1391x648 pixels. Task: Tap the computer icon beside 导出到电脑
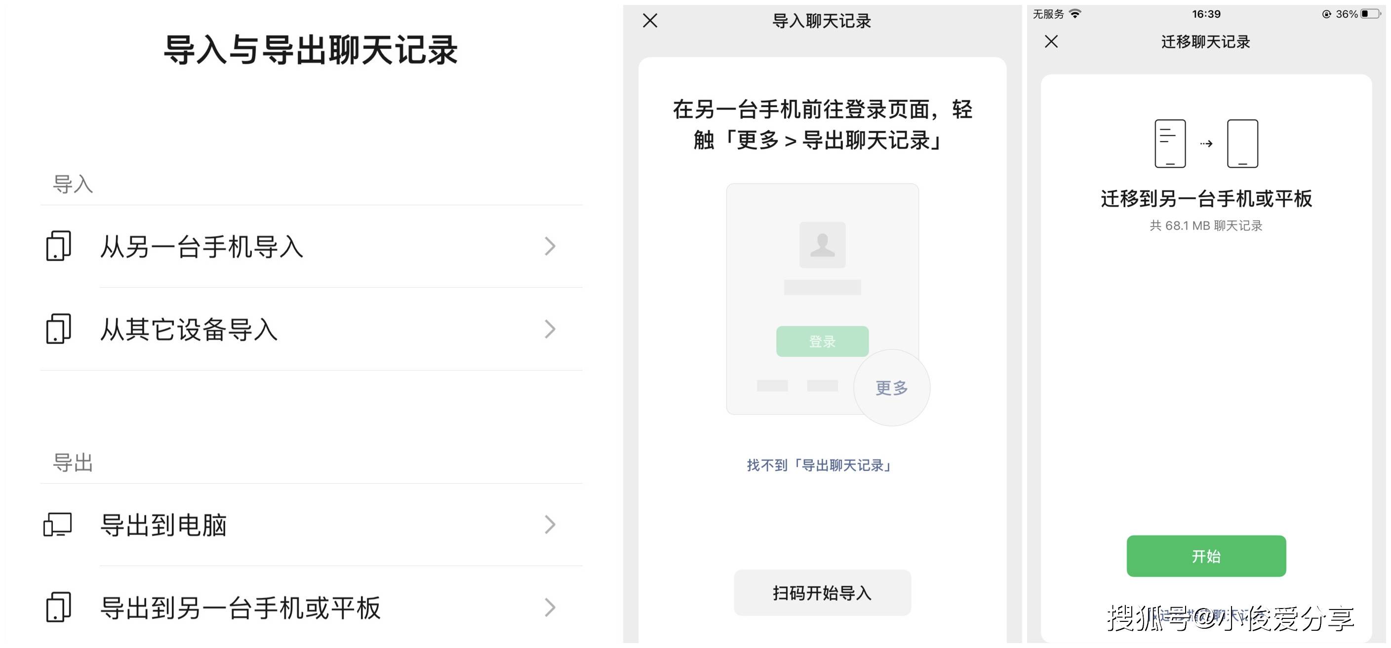click(x=58, y=525)
